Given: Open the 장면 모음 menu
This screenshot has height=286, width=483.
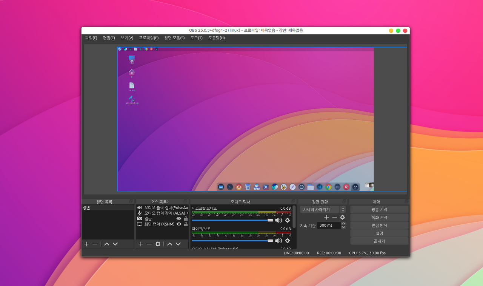Looking at the screenshot, I should click(x=174, y=38).
